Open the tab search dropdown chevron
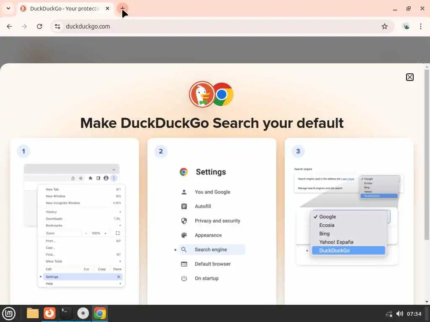The image size is (430, 322). tap(8, 8)
